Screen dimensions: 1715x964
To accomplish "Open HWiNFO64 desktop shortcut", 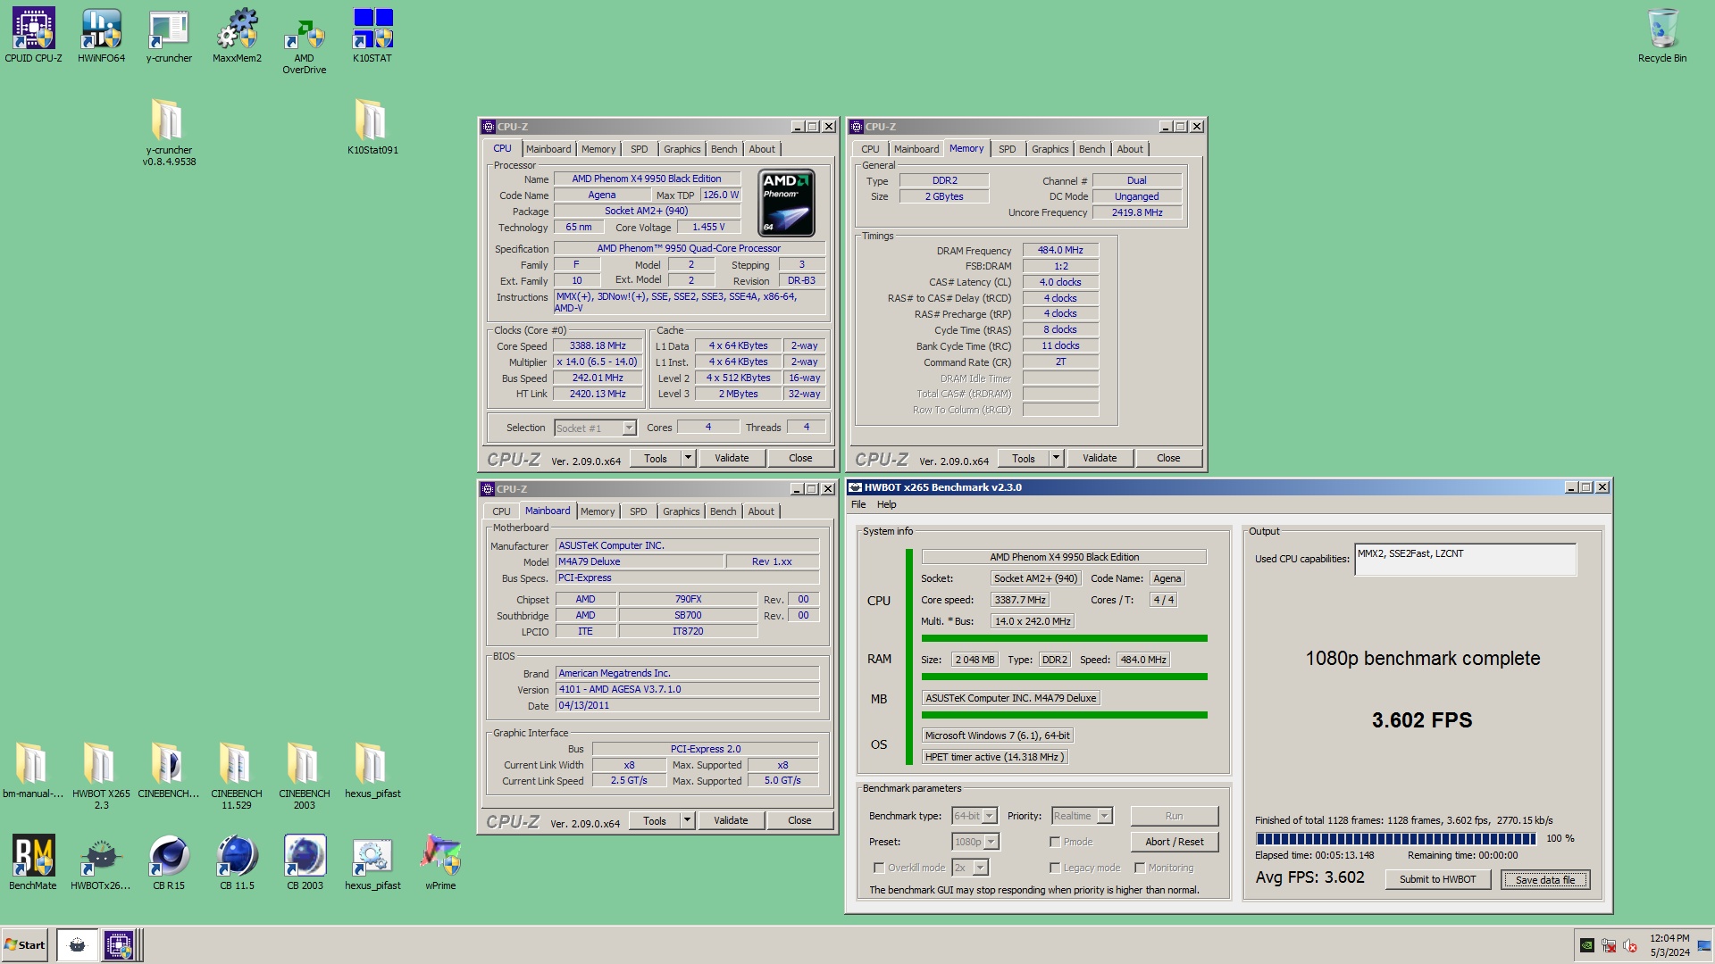I will [101, 36].
